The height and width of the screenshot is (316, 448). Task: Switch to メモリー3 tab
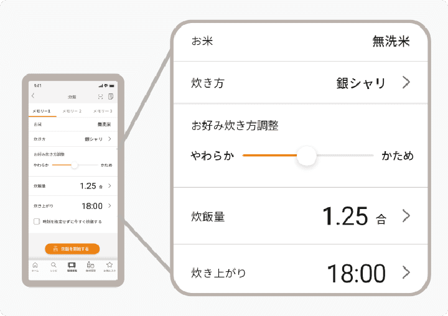coord(103,111)
